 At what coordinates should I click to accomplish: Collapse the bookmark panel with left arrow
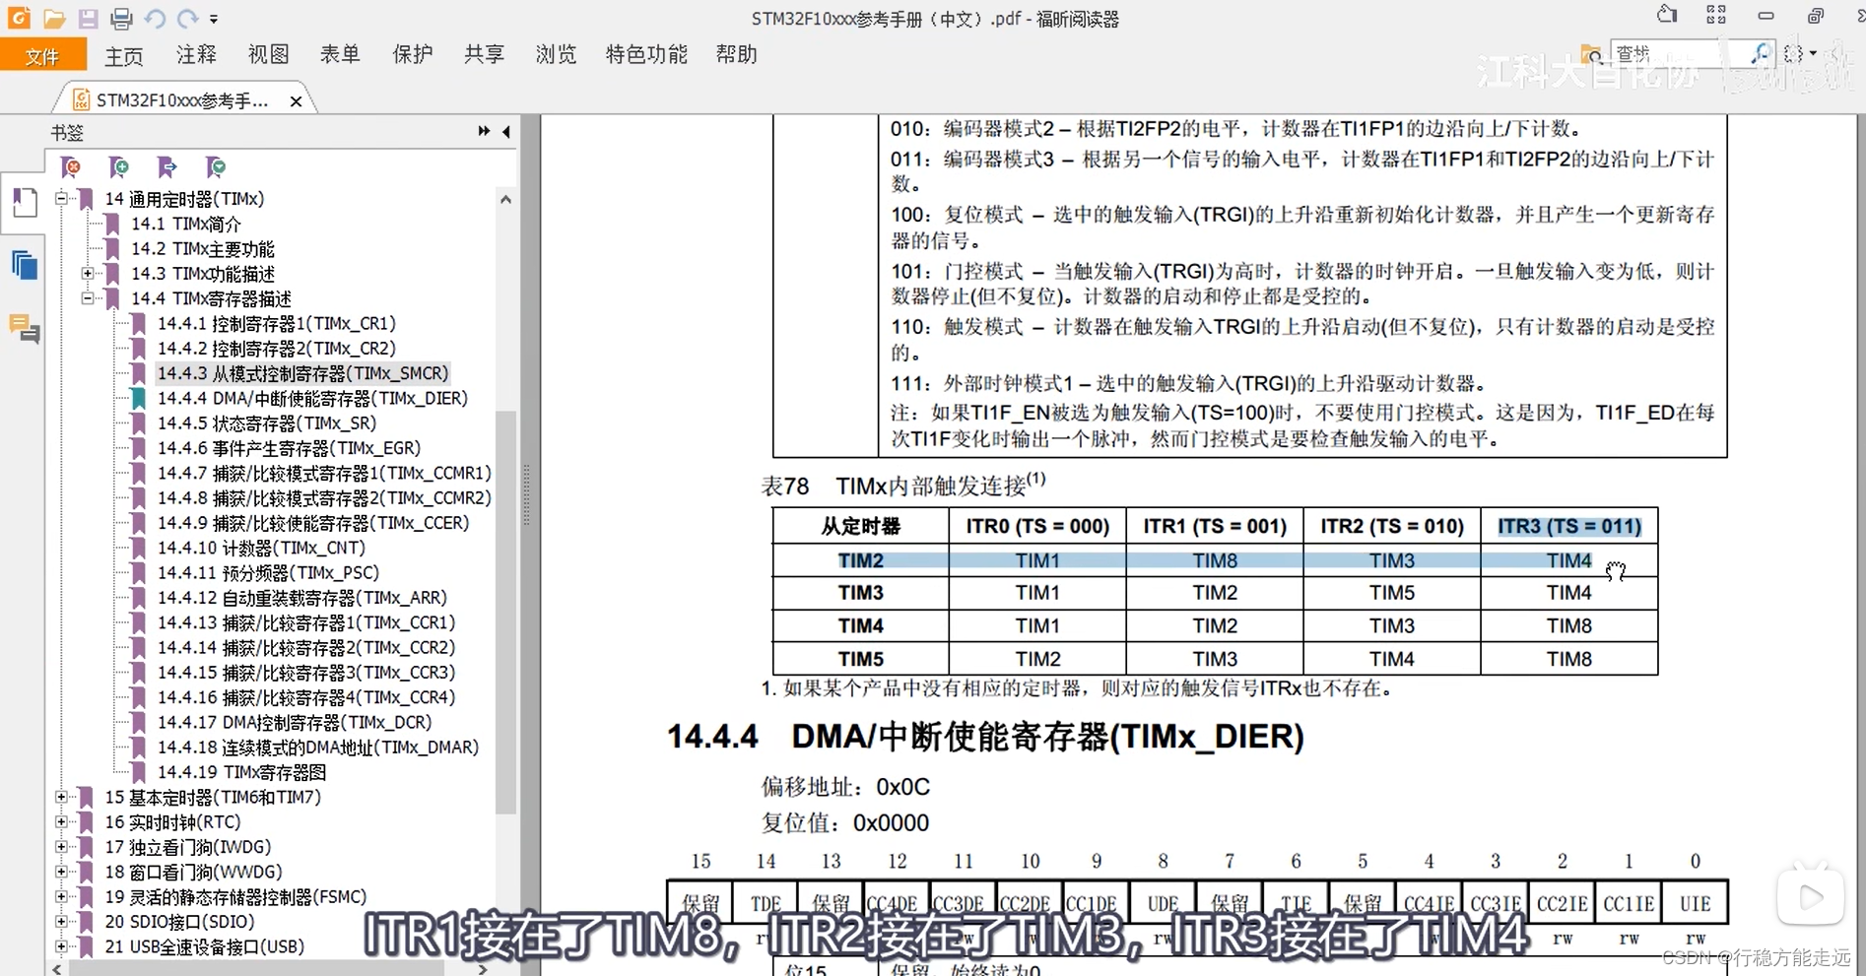tap(506, 131)
